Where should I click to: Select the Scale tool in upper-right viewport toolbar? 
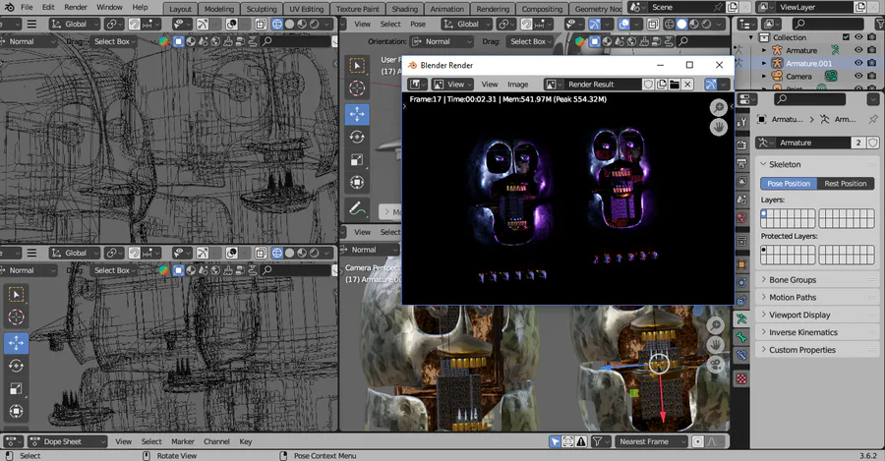click(357, 159)
